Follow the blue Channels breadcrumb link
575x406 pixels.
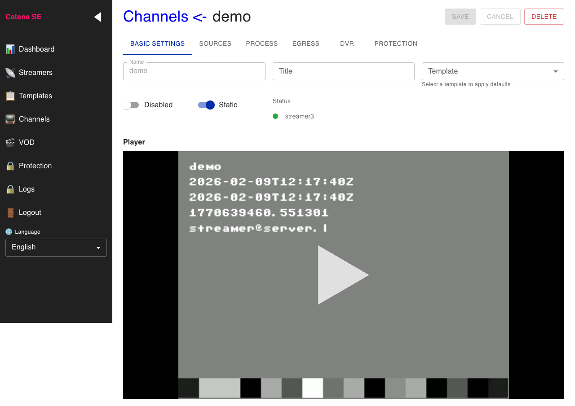(155, 17)
